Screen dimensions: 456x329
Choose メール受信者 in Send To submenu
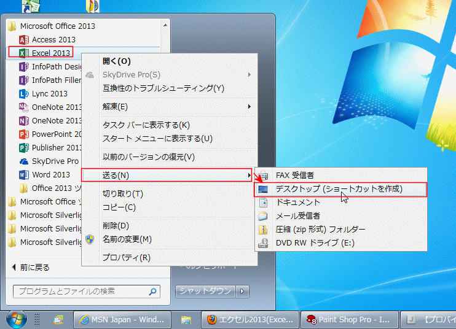pos(340,215)
